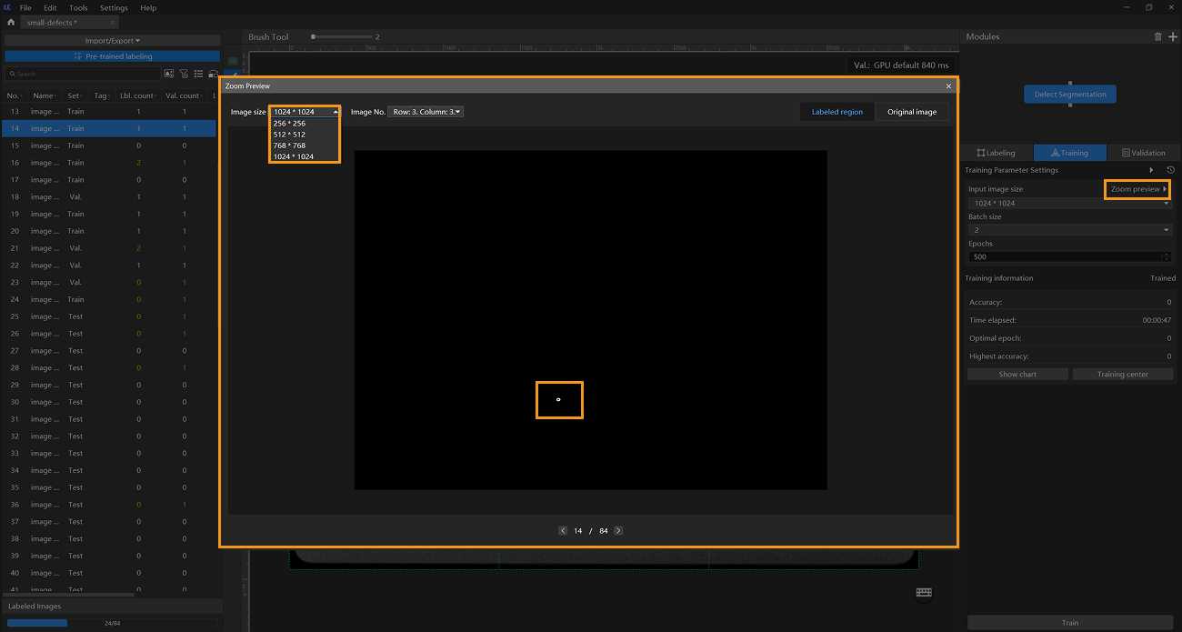The width and height of the screenshot is (1182, 632).
Task: Select image row number 18 (Val.)
Action: coord(109,196)
